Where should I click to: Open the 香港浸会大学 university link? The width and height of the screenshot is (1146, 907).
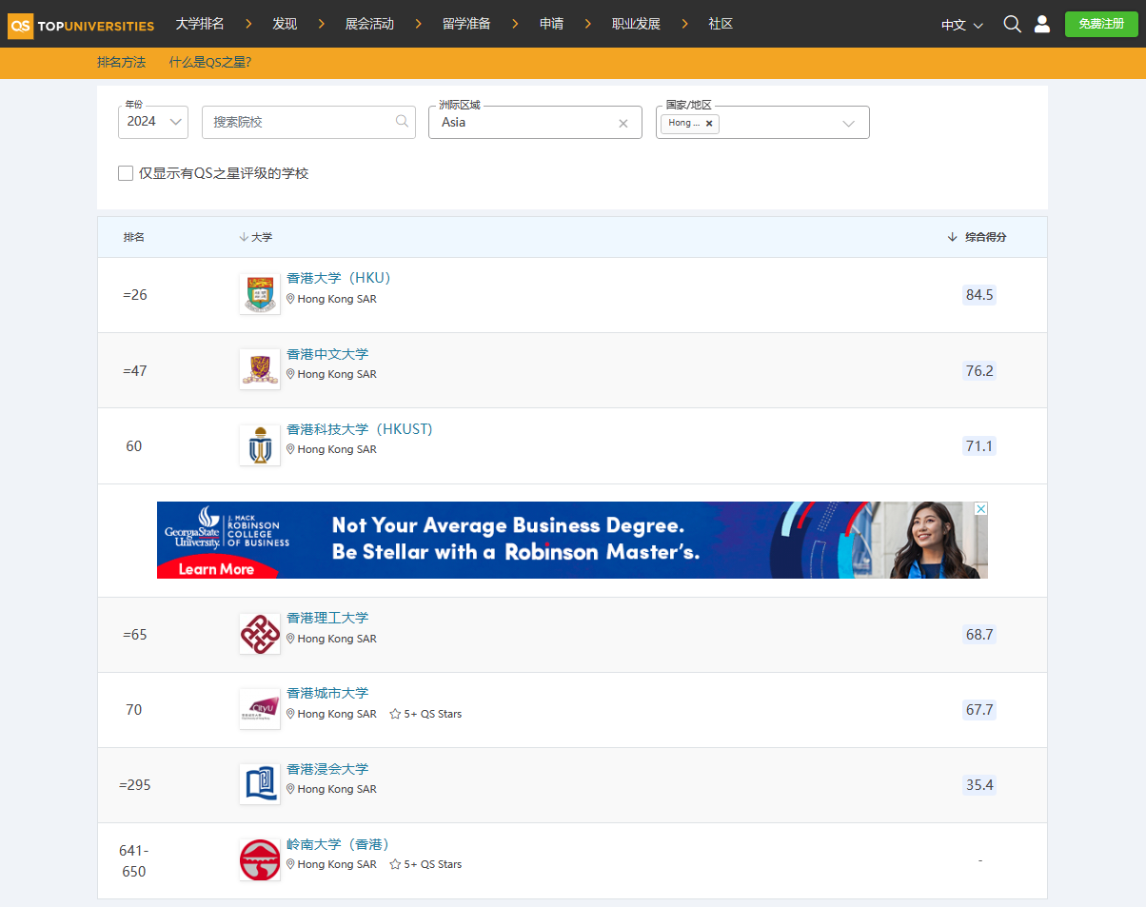coord(327,769)
